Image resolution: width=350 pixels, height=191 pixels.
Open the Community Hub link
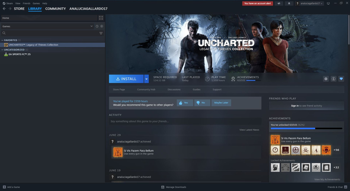pos(146,89)
